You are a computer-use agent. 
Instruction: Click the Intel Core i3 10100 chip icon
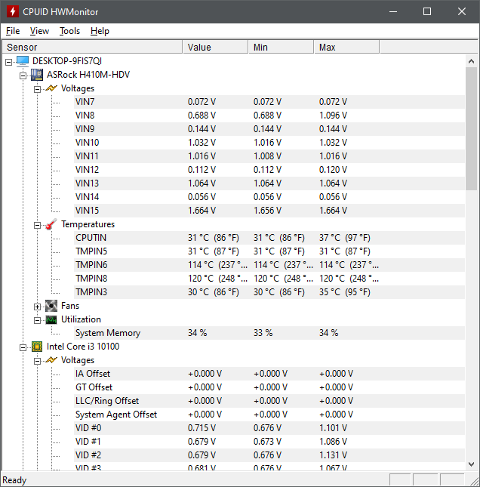point(37,347)
